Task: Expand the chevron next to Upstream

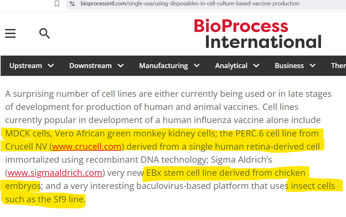Action: click(51, 66)
